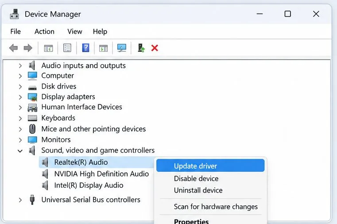This screenshot has width=337, height=224.
Task: Collapse the Sound, video and game controllers chevron
Action: pyautogui.click(x=20, y=151)
